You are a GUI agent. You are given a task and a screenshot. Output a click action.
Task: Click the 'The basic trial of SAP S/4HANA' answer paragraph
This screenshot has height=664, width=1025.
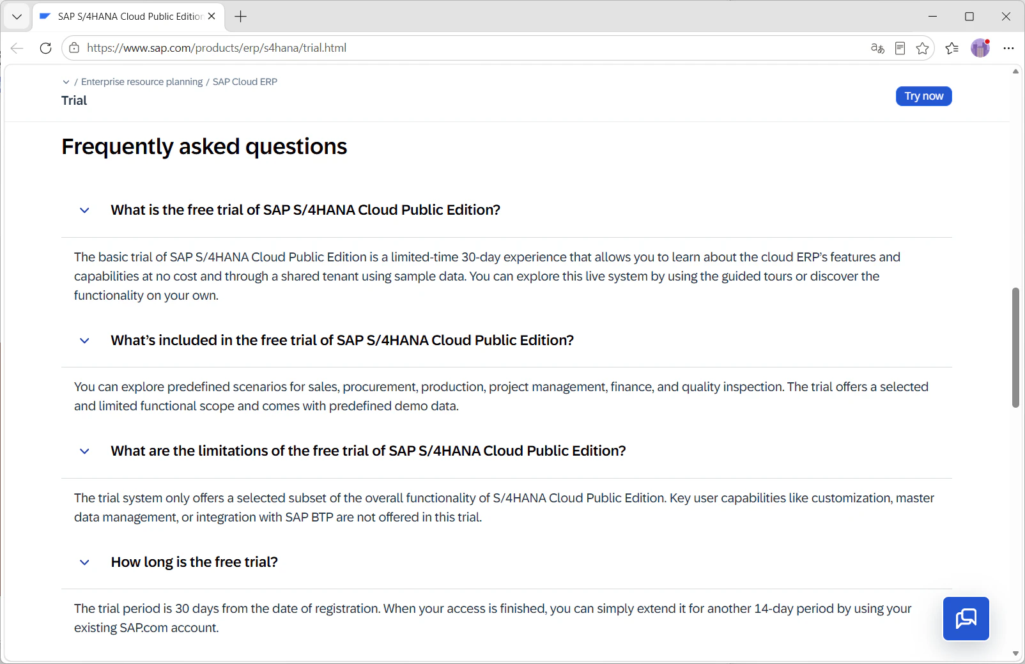pyautogui.click(x=487, y=276)
